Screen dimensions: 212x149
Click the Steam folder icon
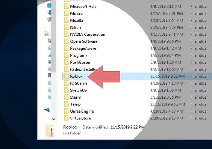pyautogui.click(x=66, y=97)
